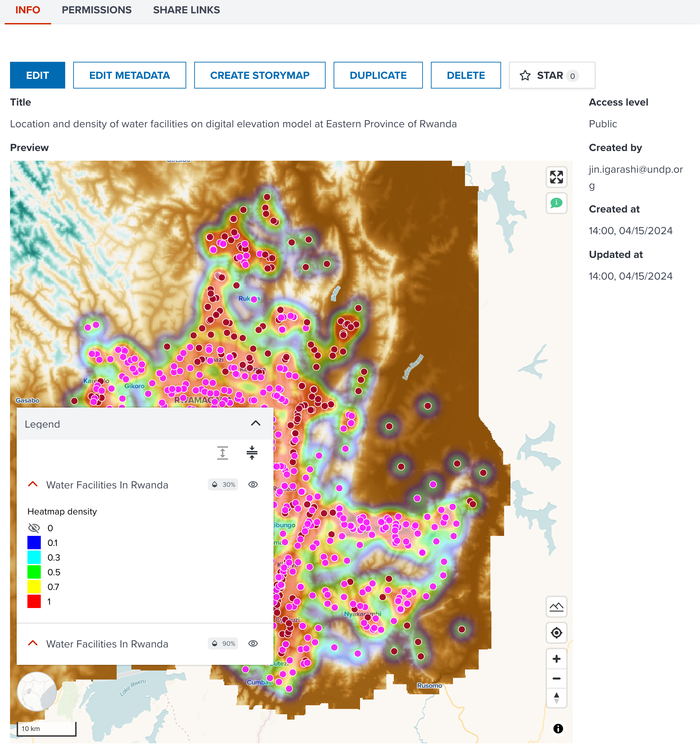
Task: Click the red heatmap density swatch
Action: coord(34,601)
